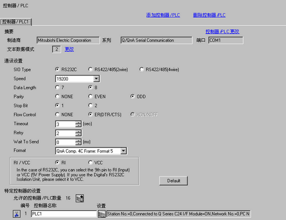The image size is (286, 220).
Task: Set Data Length to 7
Action: pos(59,87)
